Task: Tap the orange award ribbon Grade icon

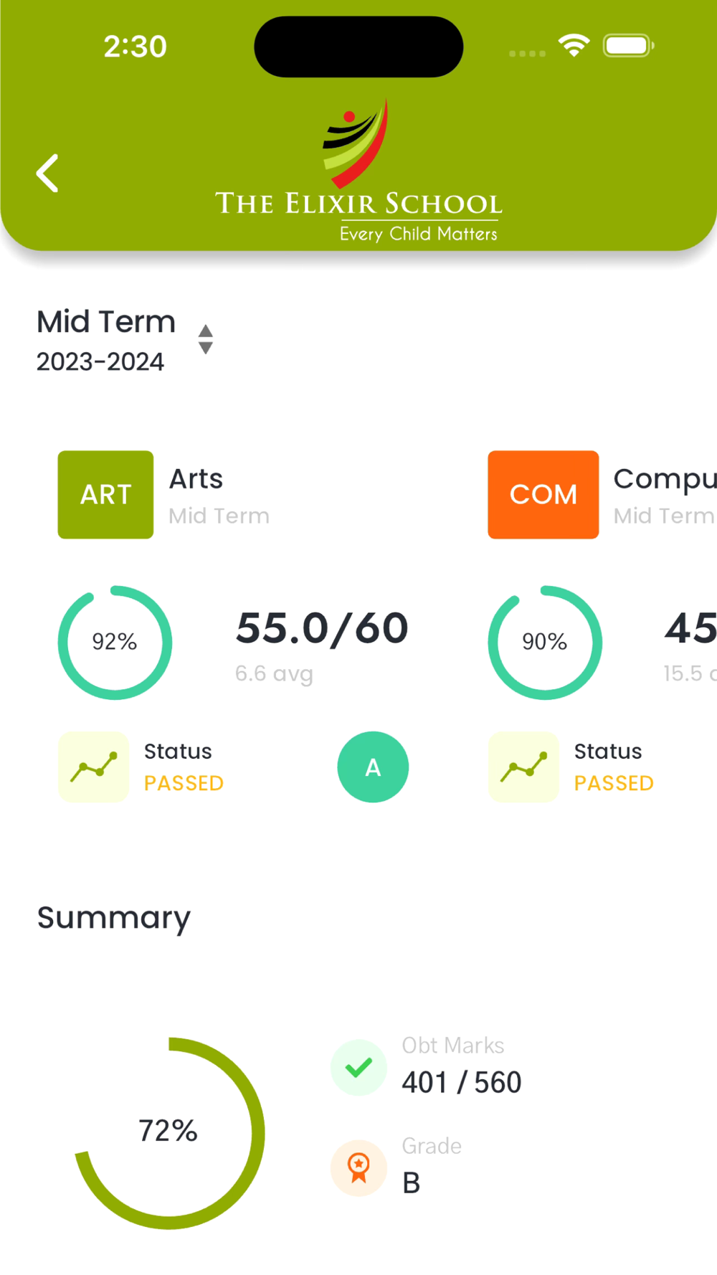Action: (x=358, y=1167)
